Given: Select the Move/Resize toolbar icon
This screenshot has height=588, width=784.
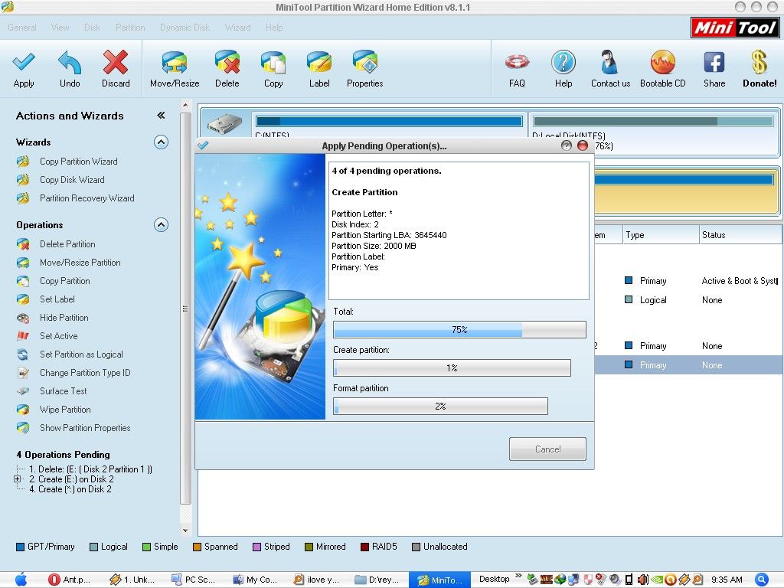Looking at the screenshot, I should (175, 63).
